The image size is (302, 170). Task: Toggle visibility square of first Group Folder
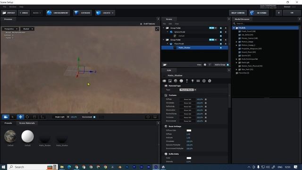(221, 28)
